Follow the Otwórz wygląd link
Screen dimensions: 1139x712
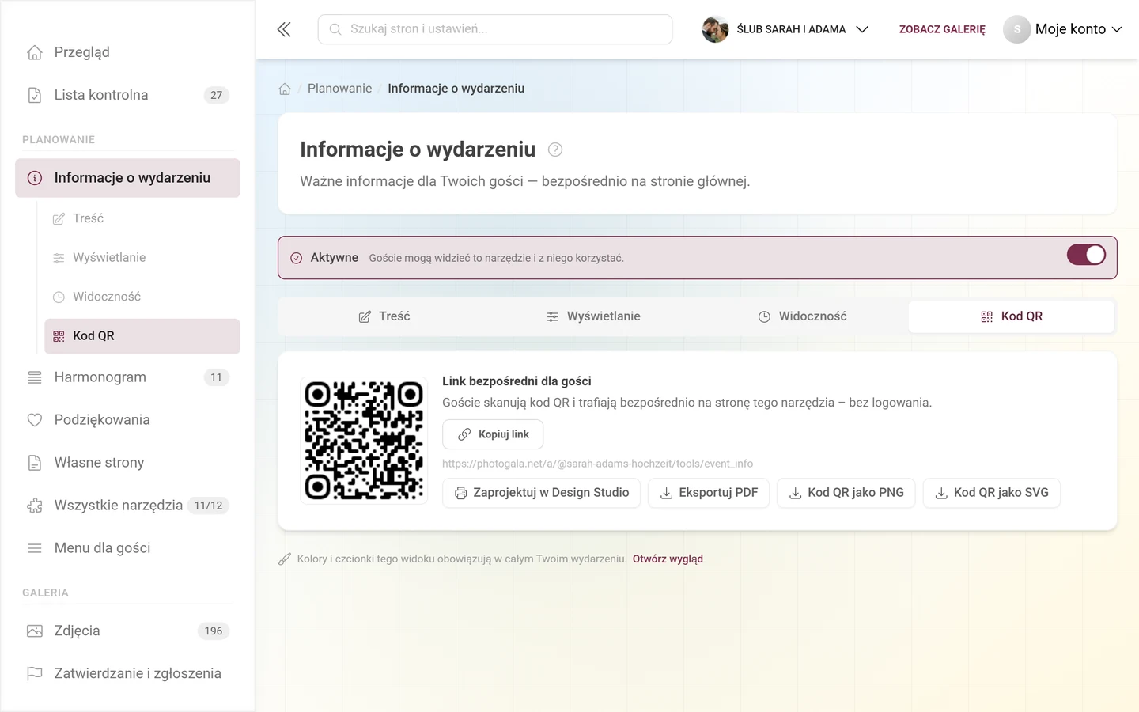point(668,559)
